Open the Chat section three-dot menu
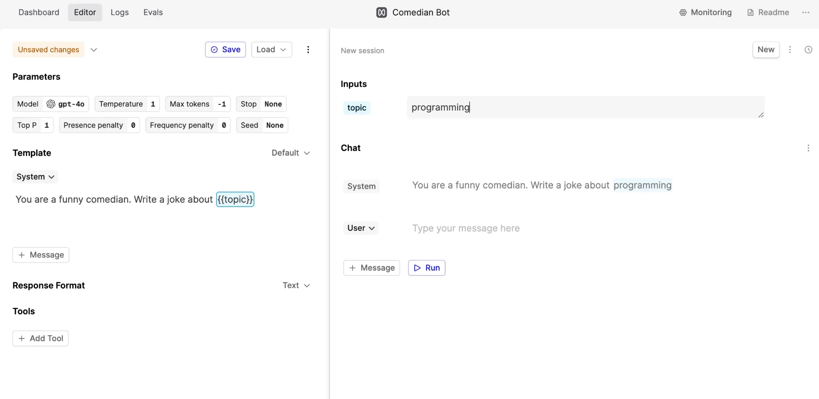Screen dimensions: 819x399 coord(808,148)
